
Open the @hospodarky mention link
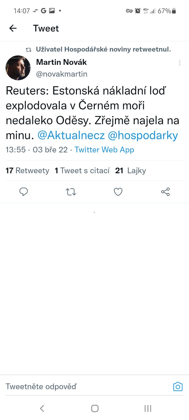143,135
